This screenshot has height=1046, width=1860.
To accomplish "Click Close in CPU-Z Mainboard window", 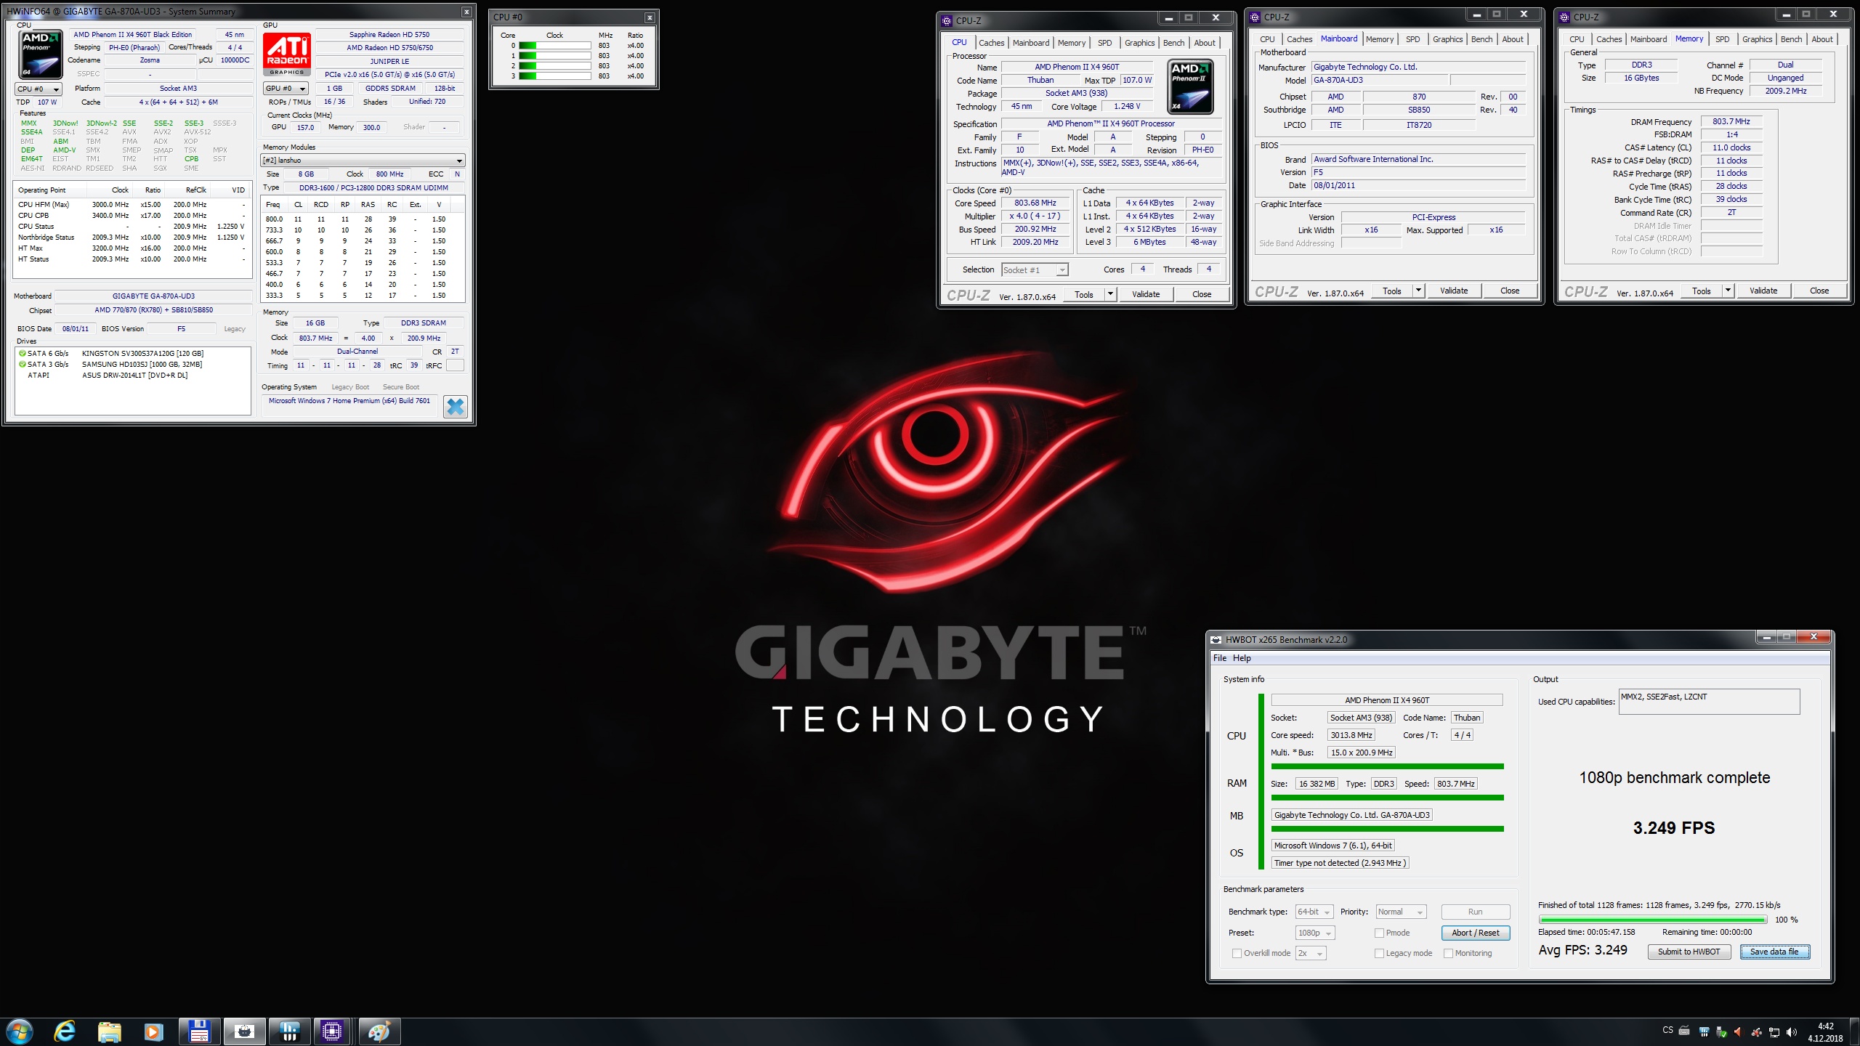I will (1509, 291).
